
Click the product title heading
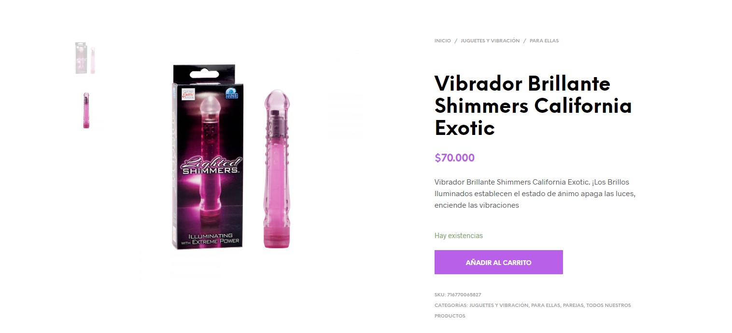[533, 106]
